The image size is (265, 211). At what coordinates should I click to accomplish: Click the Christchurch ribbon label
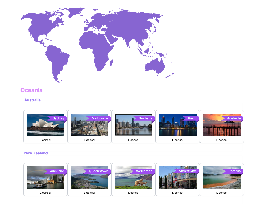tap(187, 171)
